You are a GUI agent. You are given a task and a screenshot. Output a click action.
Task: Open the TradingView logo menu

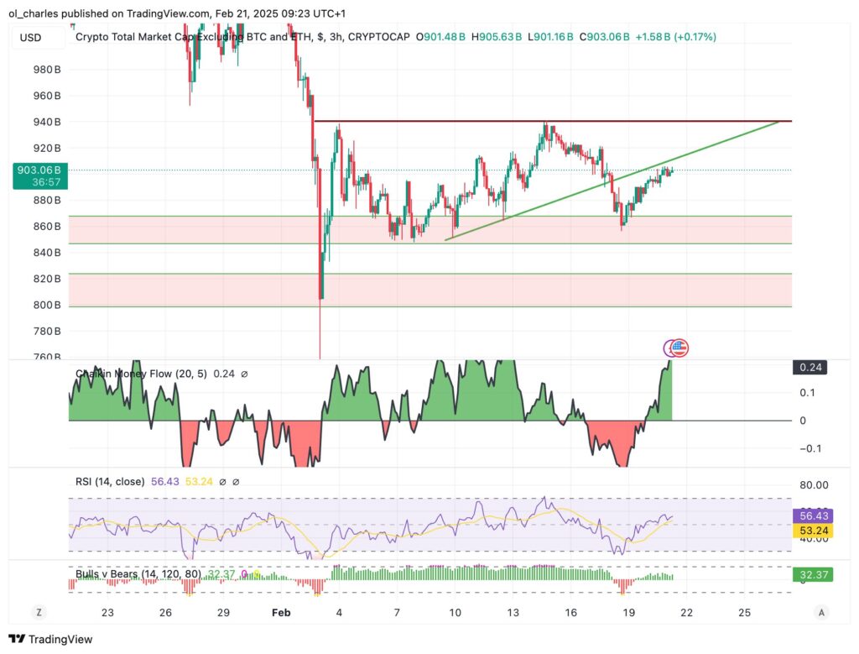pos(16,639)
